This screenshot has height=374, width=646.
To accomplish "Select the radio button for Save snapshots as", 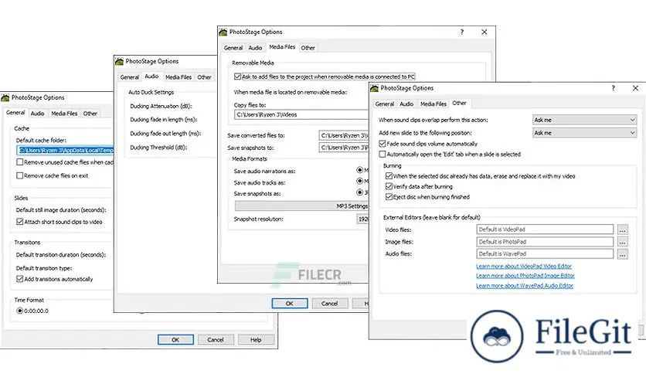I will 359,192.
